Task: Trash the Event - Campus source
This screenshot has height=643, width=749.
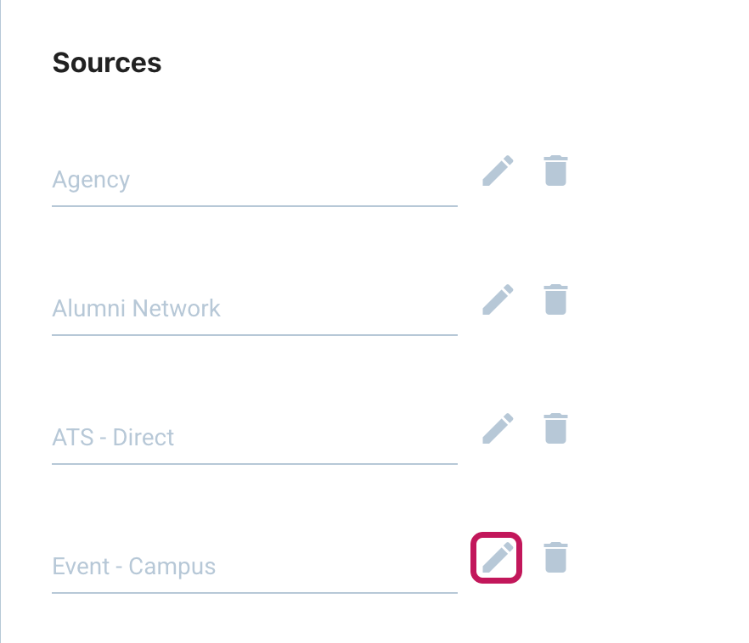Action: 555,557
